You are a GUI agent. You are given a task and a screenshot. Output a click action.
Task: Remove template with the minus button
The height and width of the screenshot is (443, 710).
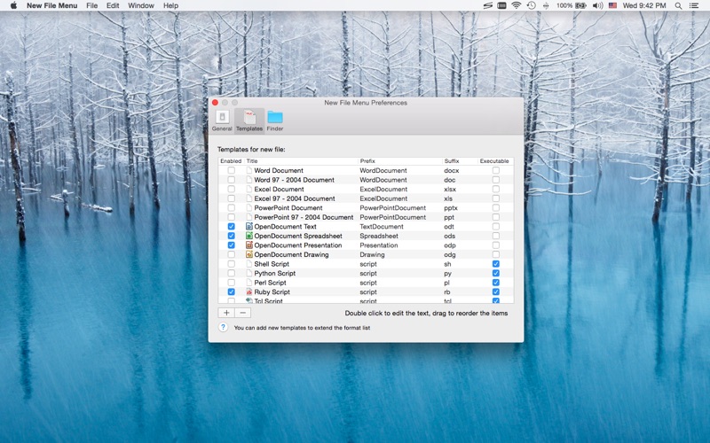click(x=242, y=313)
